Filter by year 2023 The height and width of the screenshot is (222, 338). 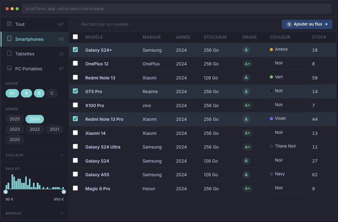click(15, 129)
